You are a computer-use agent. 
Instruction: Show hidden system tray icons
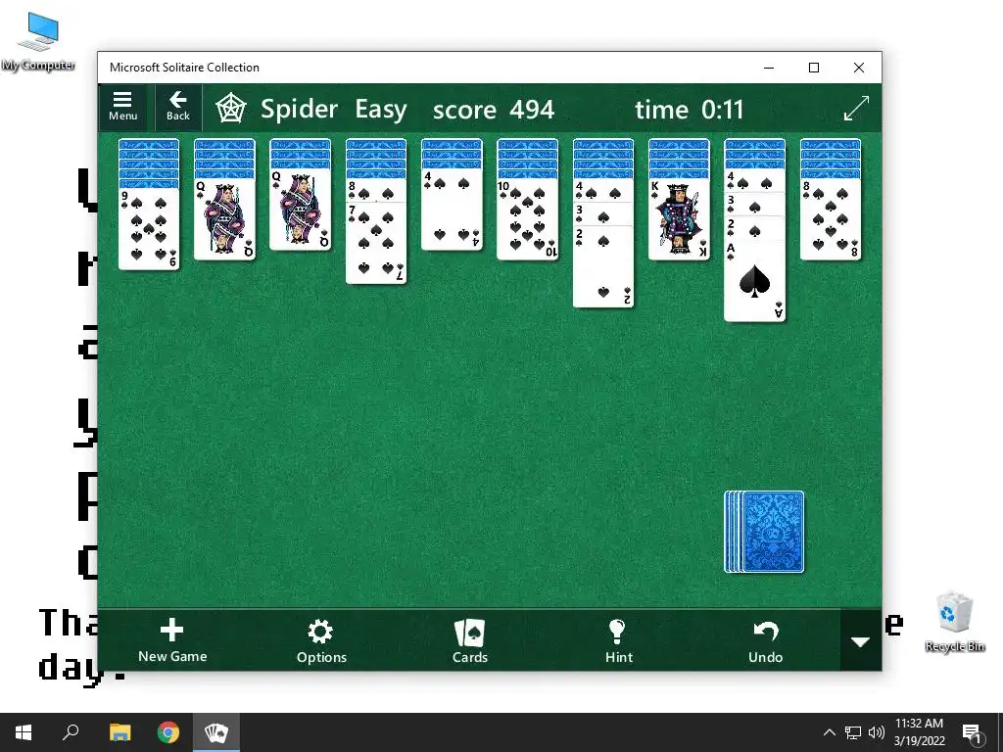[829, 732]
